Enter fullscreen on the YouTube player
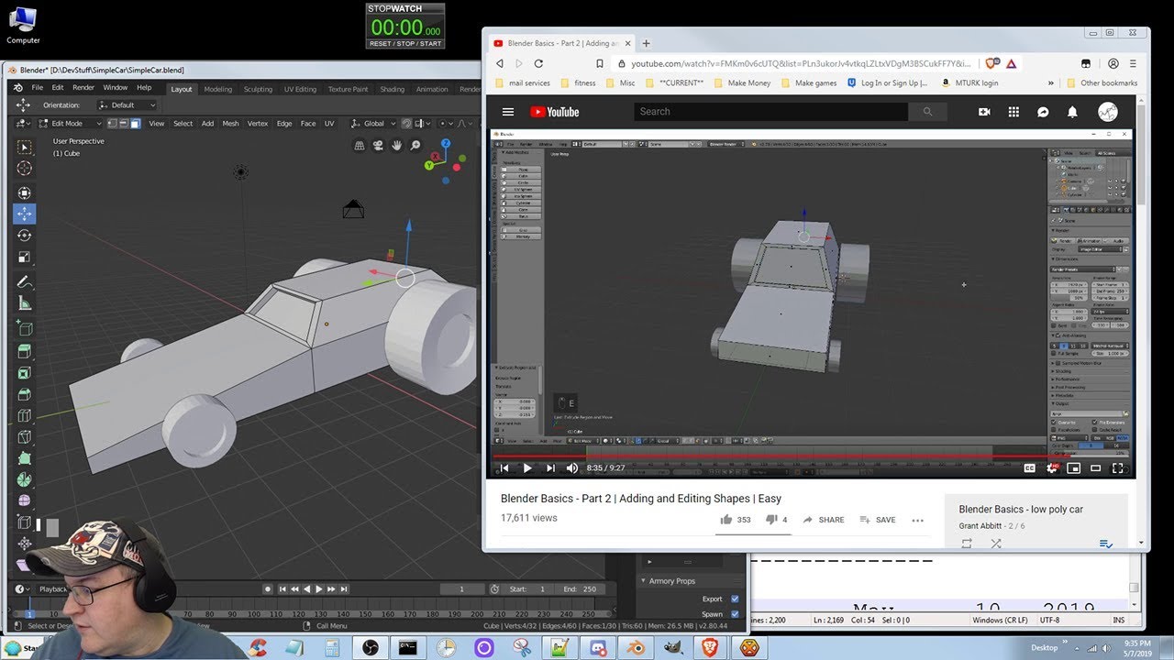The height and width of the screenshot is (660, 1174). 1118,467
